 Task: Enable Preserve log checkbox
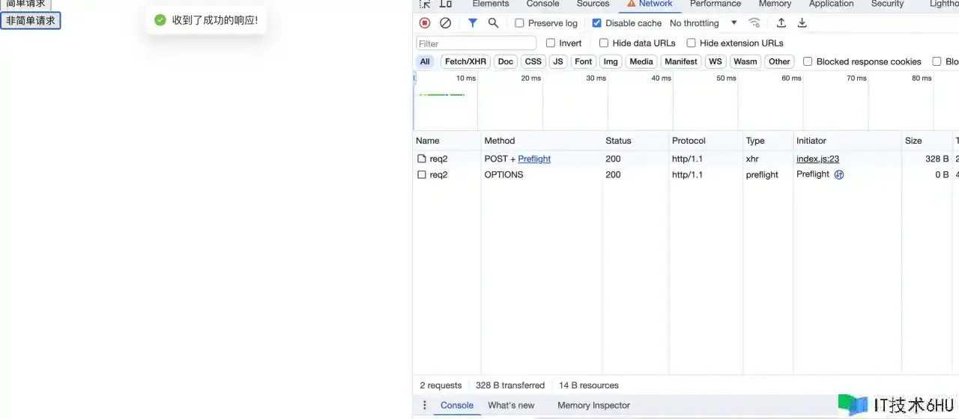519,23
